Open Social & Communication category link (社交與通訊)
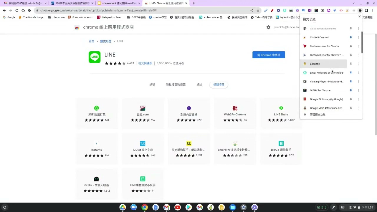Viewport: 377px width, 212px height. coord(145,63)
